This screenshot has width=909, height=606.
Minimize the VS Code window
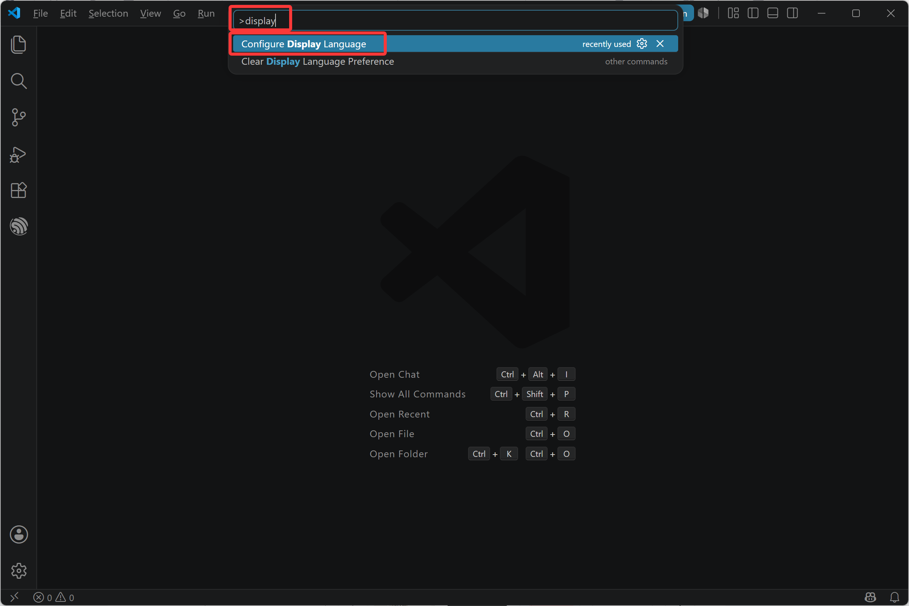821,13
